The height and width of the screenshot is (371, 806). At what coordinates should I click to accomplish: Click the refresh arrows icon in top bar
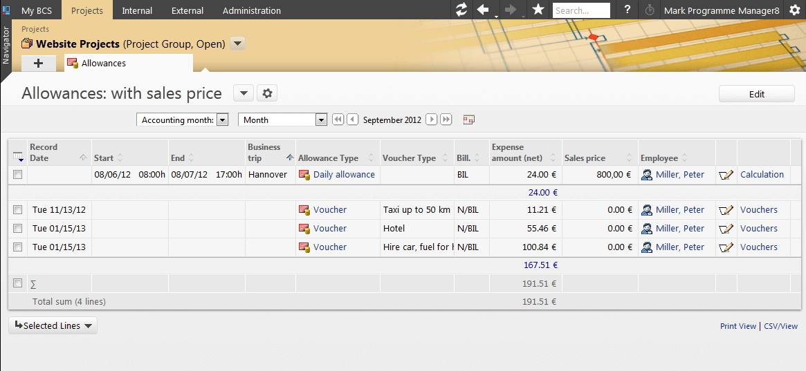pos(461,10)
